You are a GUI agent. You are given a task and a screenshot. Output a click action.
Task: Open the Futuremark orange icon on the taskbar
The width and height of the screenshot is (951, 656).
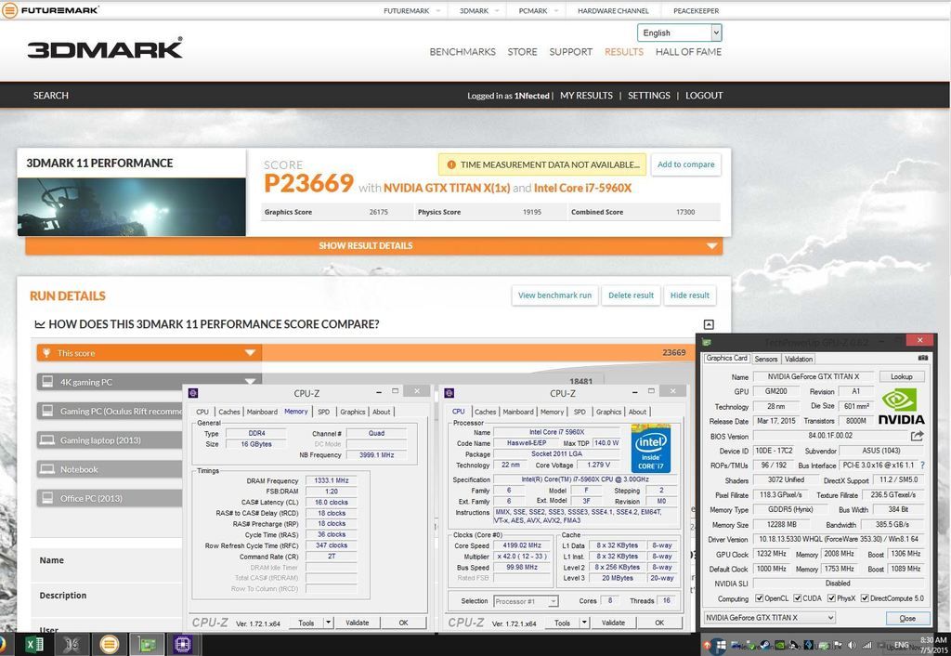click(110, 645)
